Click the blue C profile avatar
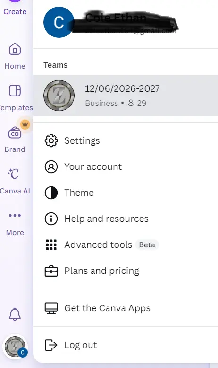The image size is (218, 368). tap(59, 22)
